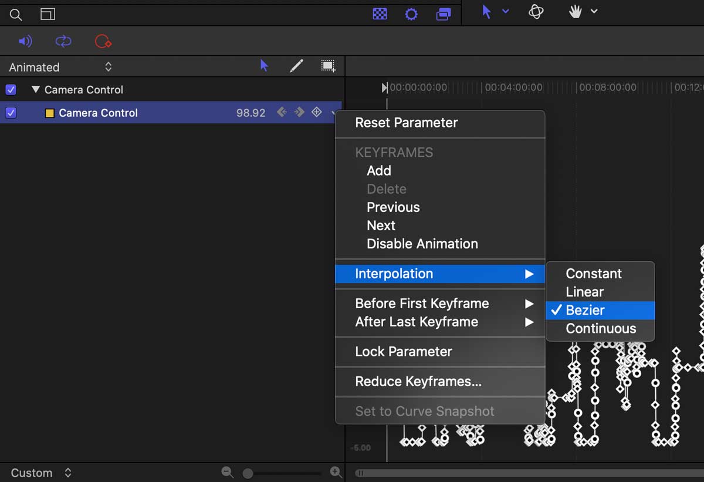Click the zoom slider handle below list
Viewport: 704px width, 482px height.
pyautogui.click(x=248, y=473)
